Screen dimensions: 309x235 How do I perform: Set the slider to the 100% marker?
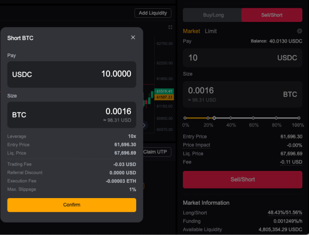coord(299,118)
